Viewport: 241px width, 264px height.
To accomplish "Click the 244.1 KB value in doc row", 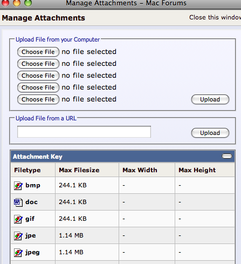I will 73,202.
